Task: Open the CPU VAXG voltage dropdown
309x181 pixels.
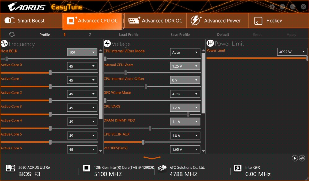Action: point(185,108)
